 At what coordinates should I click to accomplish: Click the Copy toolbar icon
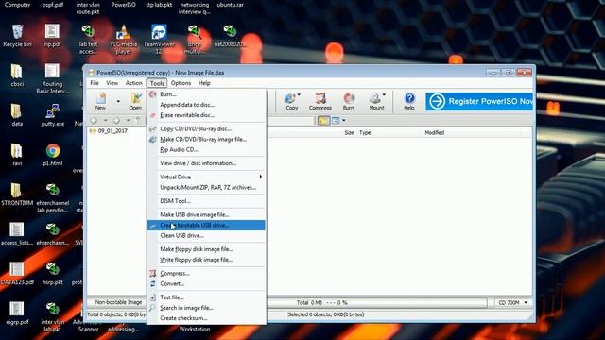[x=292, y=101]
